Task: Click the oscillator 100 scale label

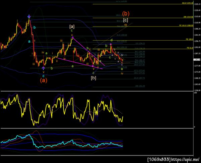Action: pyautogui.click(x=195, y=93)
